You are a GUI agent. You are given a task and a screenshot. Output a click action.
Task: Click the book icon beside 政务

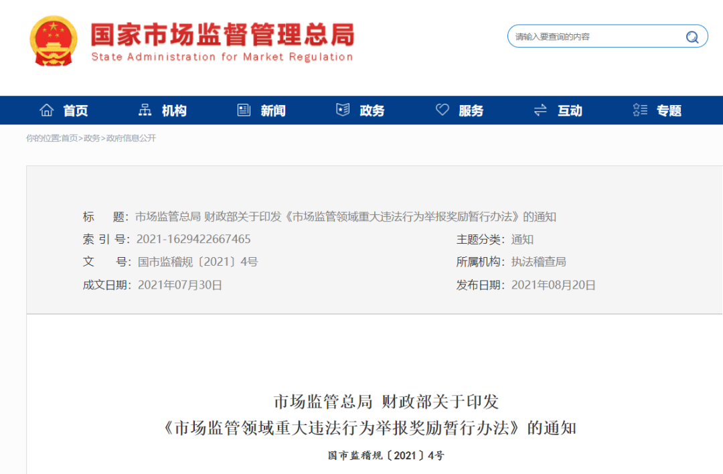tap(343, 110)
